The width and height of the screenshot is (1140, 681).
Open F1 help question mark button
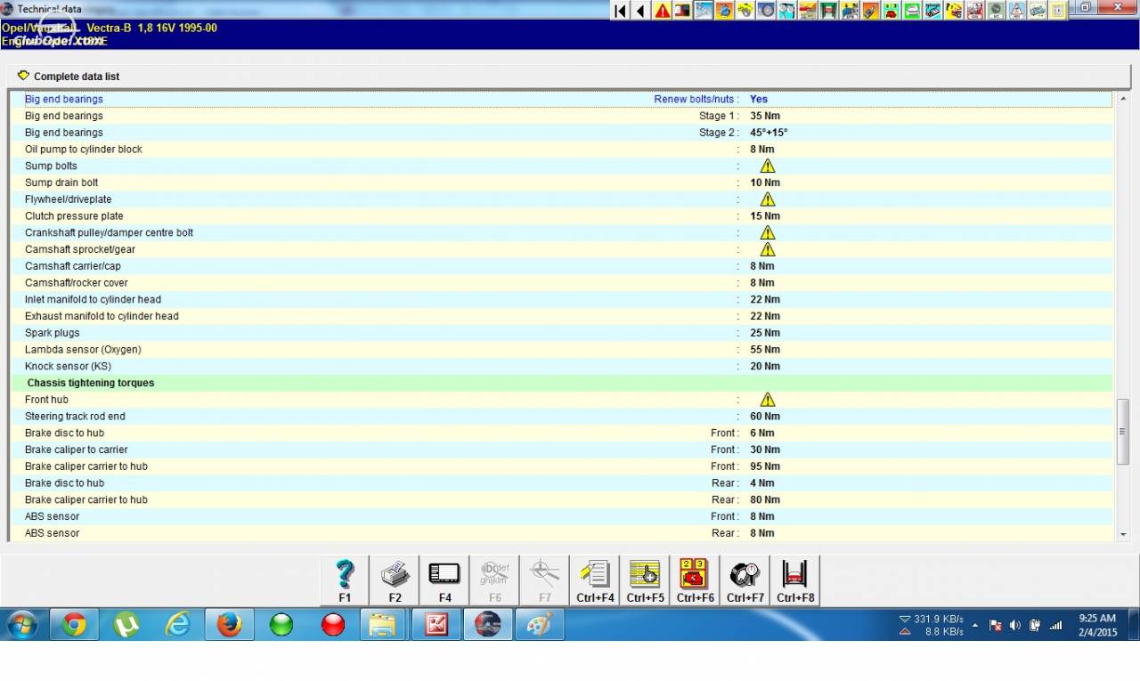point(345,580)
